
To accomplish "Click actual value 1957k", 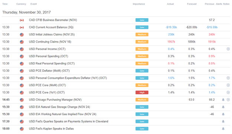I will coord(171,42).
